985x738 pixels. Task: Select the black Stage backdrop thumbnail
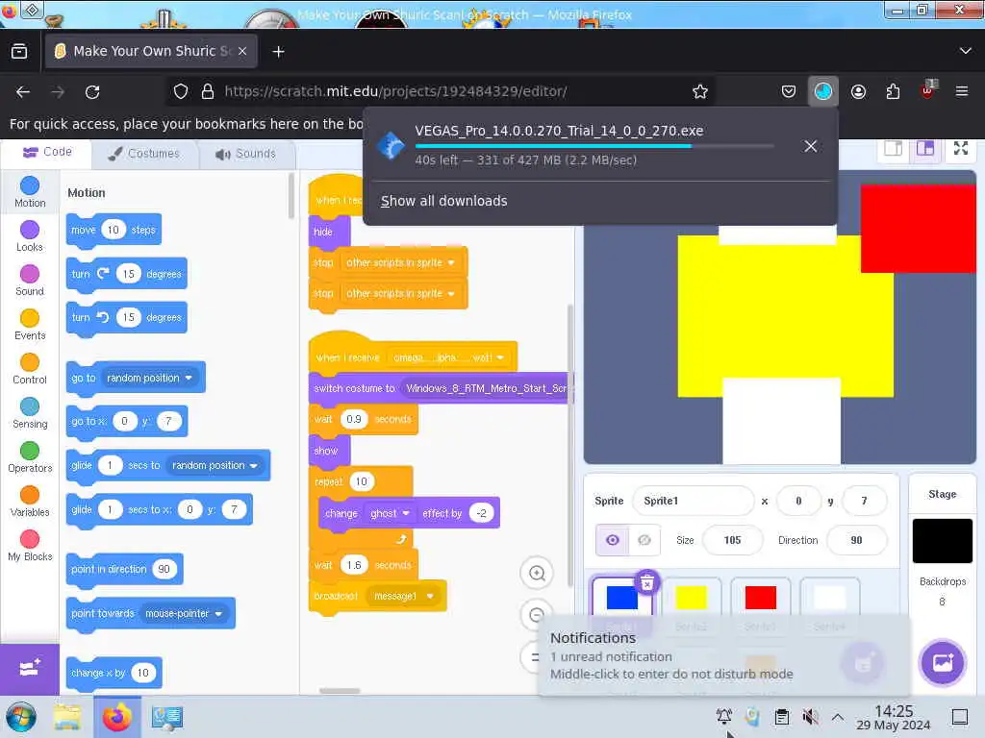pos(943,541)
